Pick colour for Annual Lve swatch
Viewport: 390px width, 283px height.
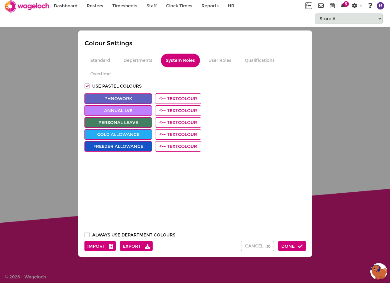118,111
